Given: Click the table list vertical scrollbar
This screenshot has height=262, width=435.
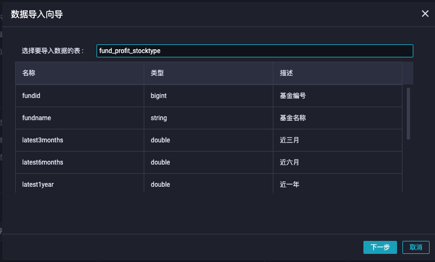Looking at the screenshot, I should (x=408, y=114).
